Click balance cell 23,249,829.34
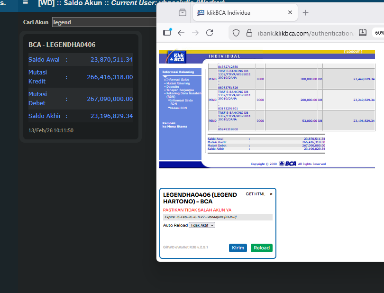Screen dimensions: 384x293 tap(364, 100)
